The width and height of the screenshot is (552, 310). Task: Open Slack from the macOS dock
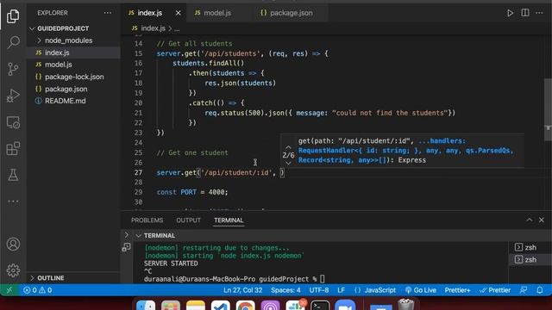pyautogui.click(x=295, y=305)
